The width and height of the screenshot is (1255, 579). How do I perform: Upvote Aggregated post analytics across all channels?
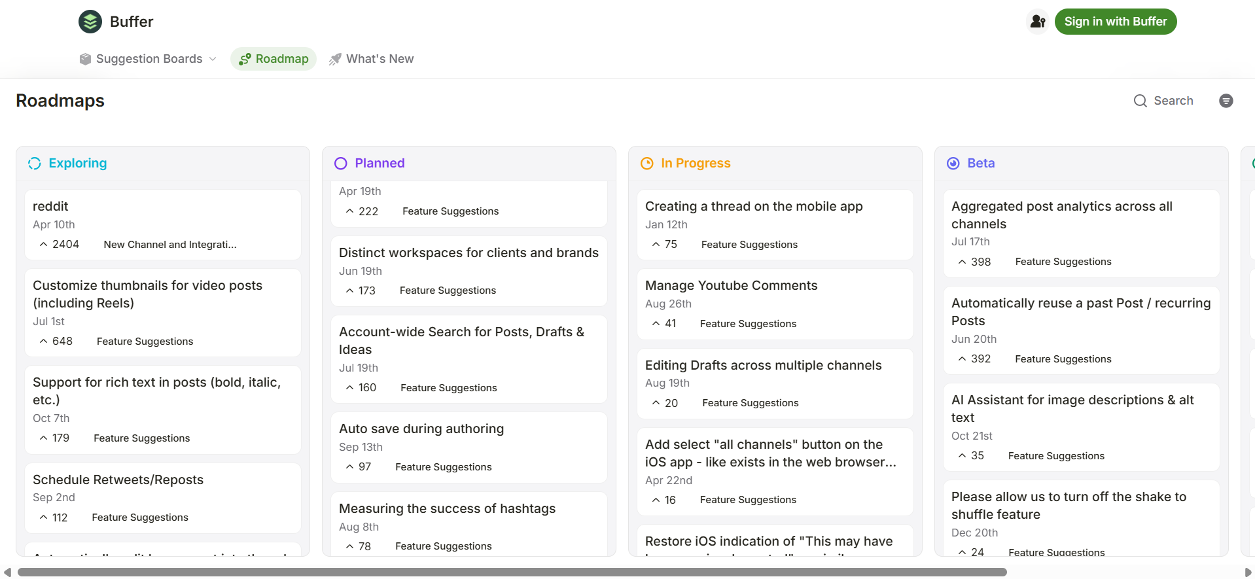pyautogui.click(x=974, y=262)
